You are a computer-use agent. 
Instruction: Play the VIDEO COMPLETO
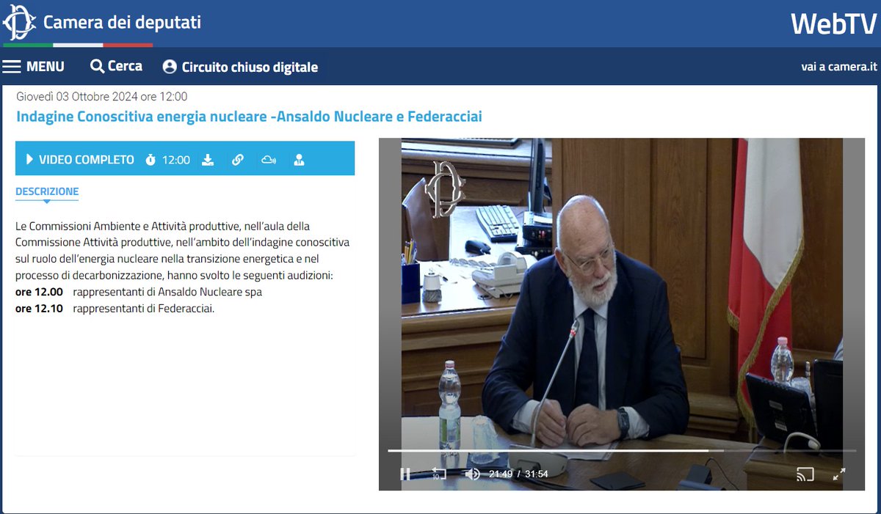tap(80, 159)
